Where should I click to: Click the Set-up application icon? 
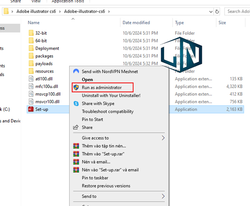(31, 109)
